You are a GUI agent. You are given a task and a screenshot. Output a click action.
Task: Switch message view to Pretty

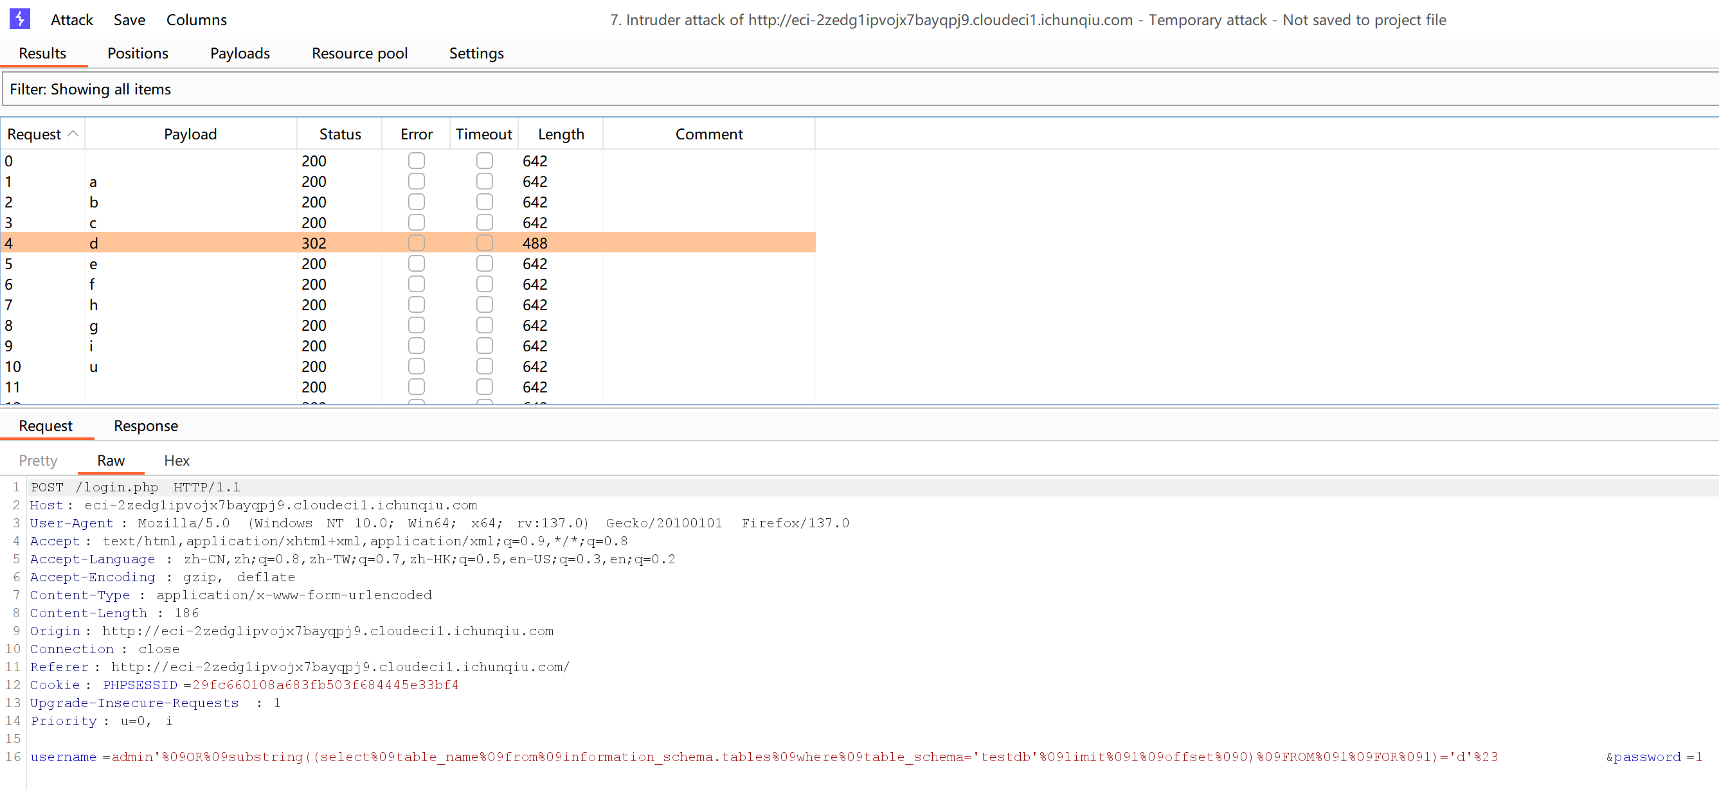point(38,461)
